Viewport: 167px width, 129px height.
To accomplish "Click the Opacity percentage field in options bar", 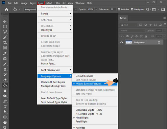I will (91, 9).
